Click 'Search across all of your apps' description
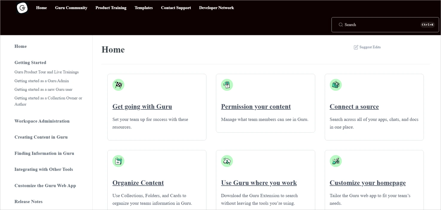The width and height of the screenshot is (441, 210). (374, 123)
